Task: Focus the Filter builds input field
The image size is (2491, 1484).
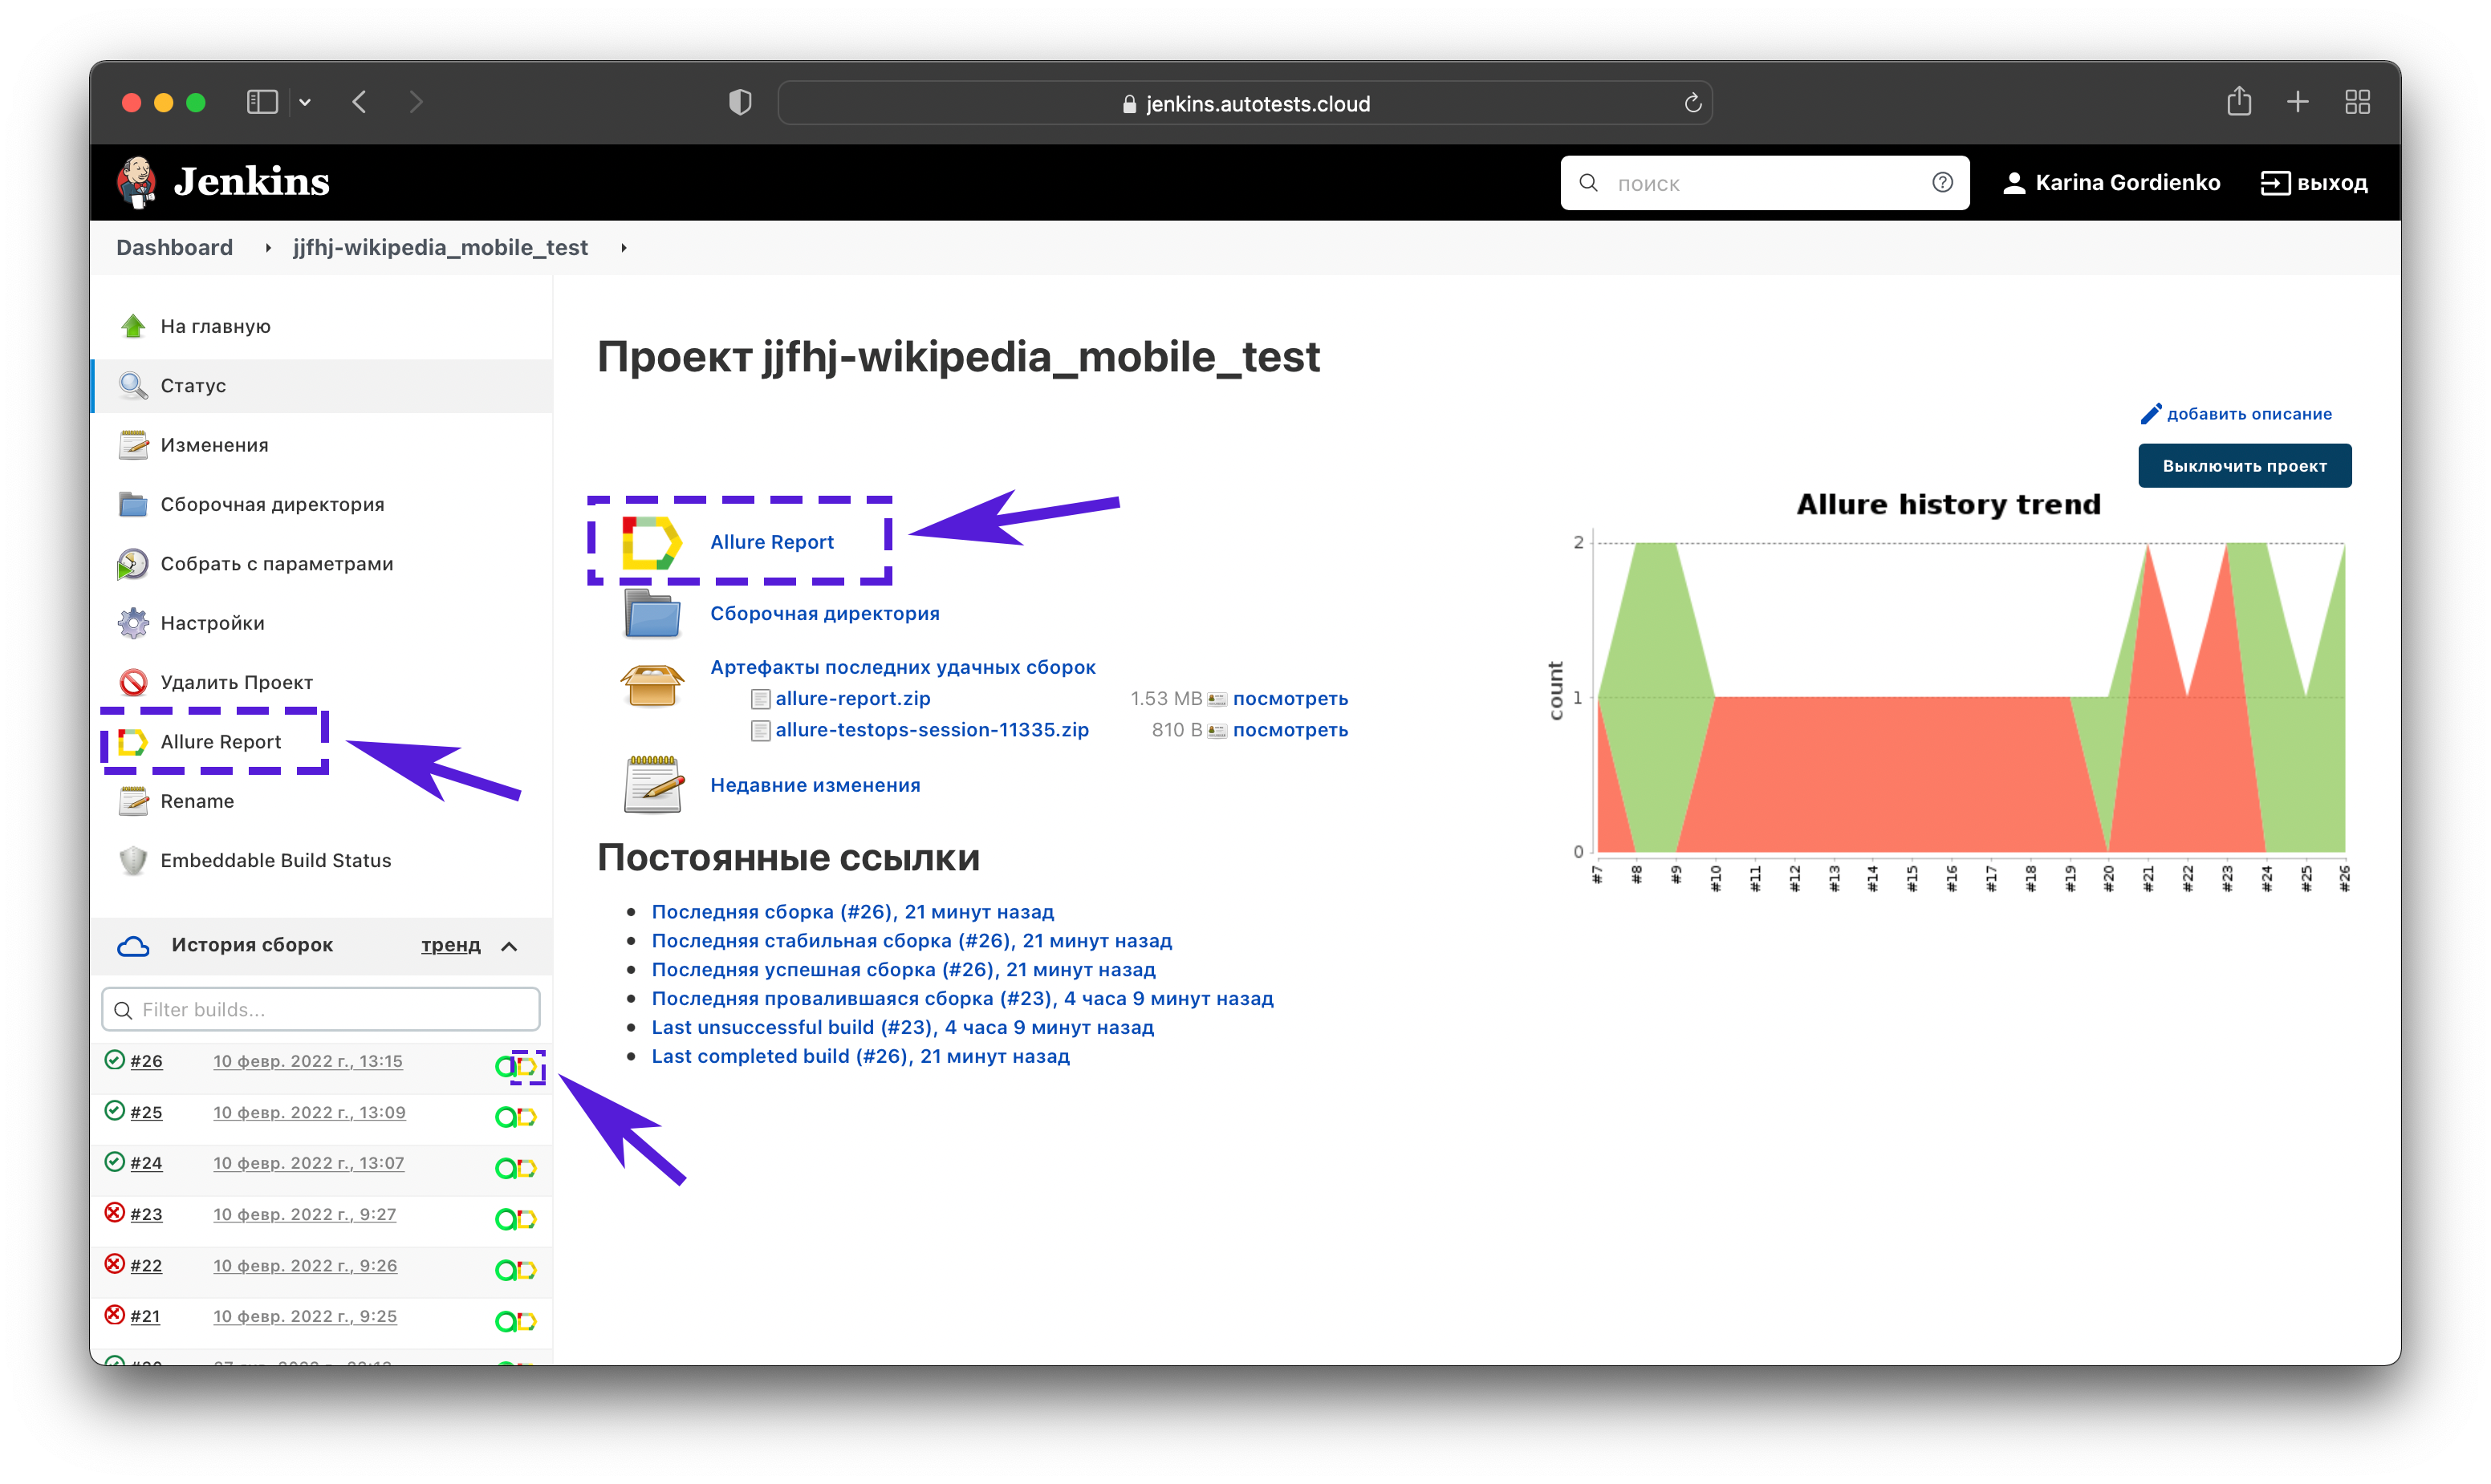Action: tap(320, 1010)
